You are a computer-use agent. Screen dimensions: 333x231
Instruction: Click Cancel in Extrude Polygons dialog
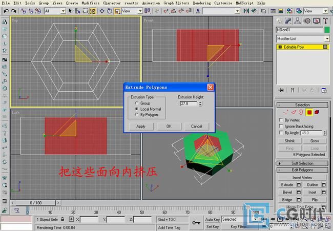[x=197, y=127]
